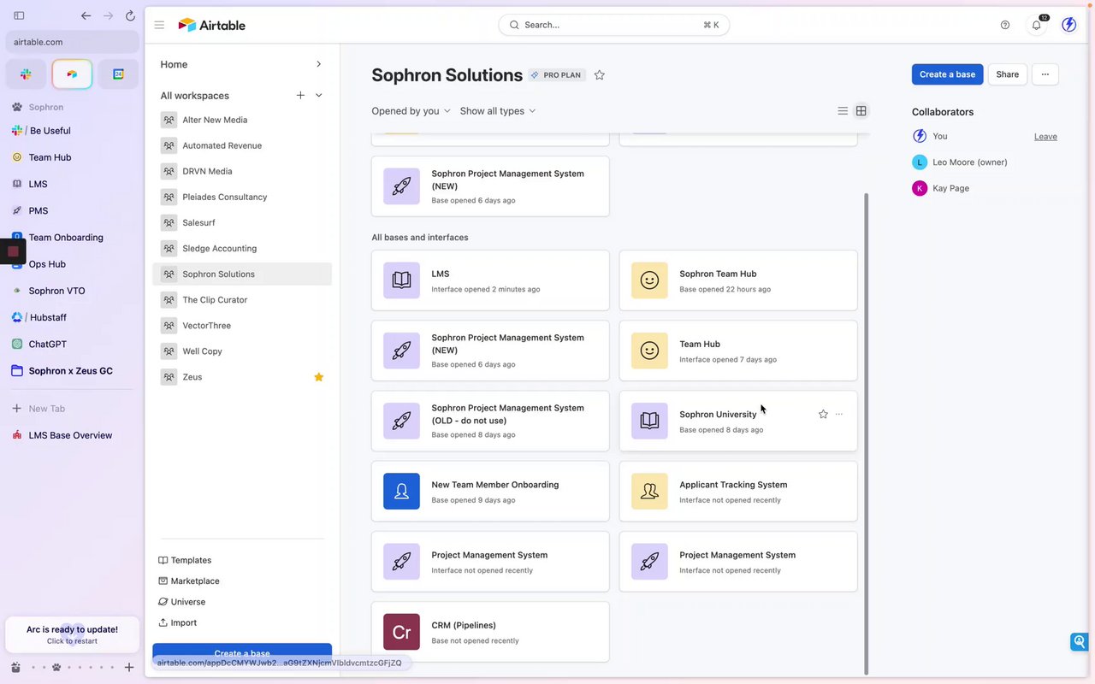Click the Airtable search field
Screen dimensions: 1095x684
613,25
